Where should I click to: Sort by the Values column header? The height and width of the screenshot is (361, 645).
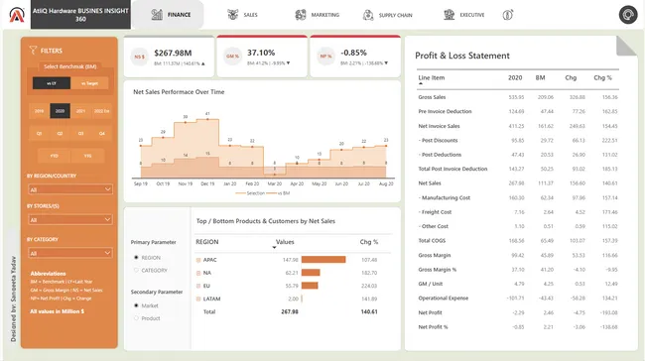click(285, 242)
